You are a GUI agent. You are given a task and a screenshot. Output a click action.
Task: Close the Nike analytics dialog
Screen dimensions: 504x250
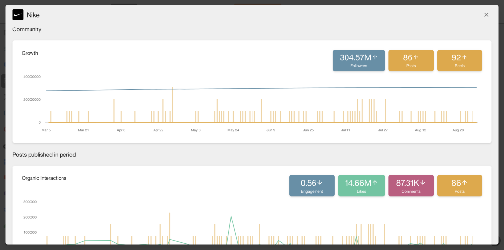pos(486,15)
